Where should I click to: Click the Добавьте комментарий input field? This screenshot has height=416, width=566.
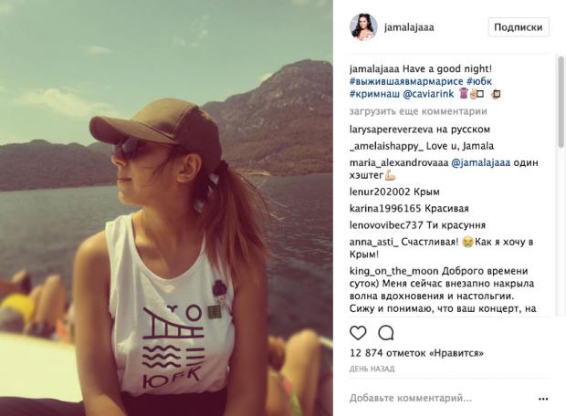click(x=442, y=399)
